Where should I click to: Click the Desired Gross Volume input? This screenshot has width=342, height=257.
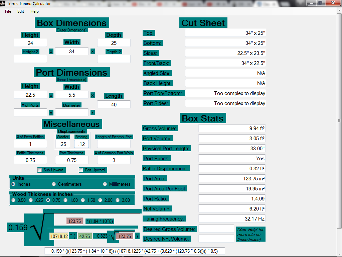pyautogui.click(x=216, y=229)
